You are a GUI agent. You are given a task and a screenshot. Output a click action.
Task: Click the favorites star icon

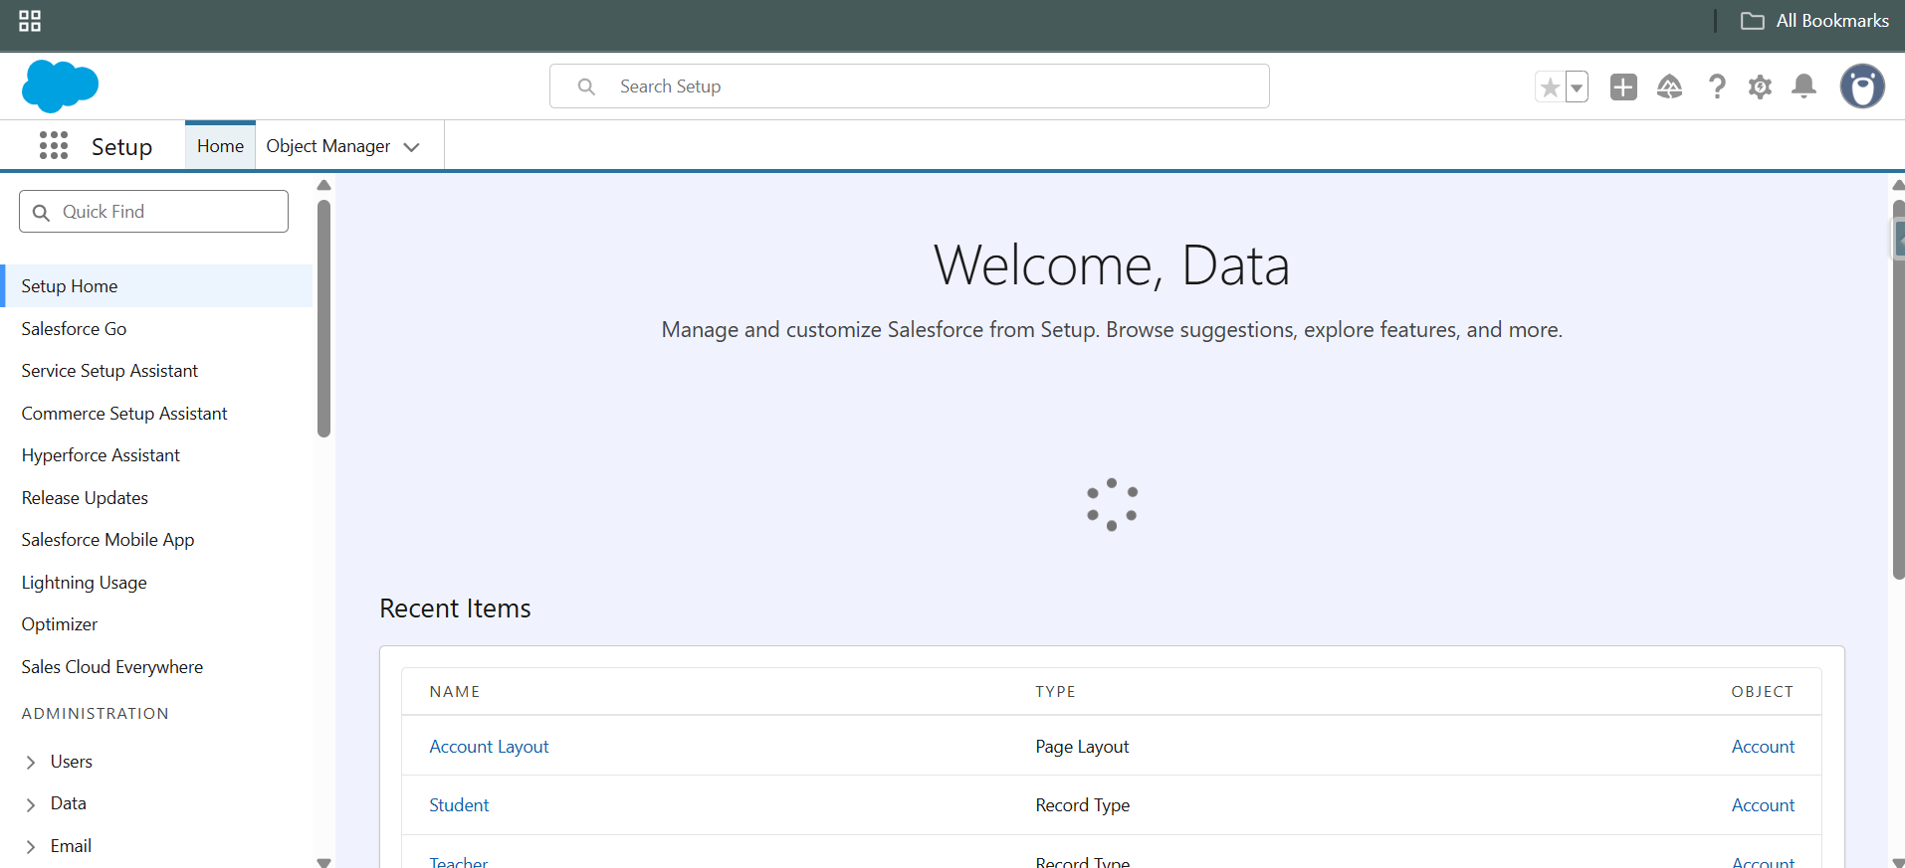click(x=1550, y=87)
